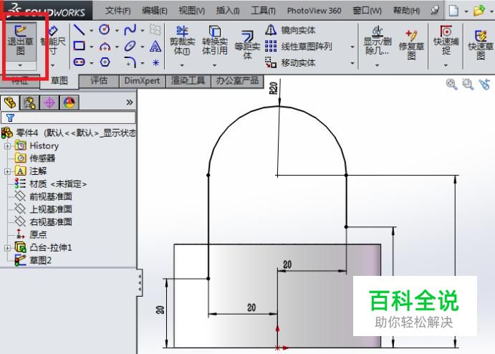Open PropertyManager tab icon
This screenshot has height=354, width=495.
pyautogui.click(x=29, y=102)
